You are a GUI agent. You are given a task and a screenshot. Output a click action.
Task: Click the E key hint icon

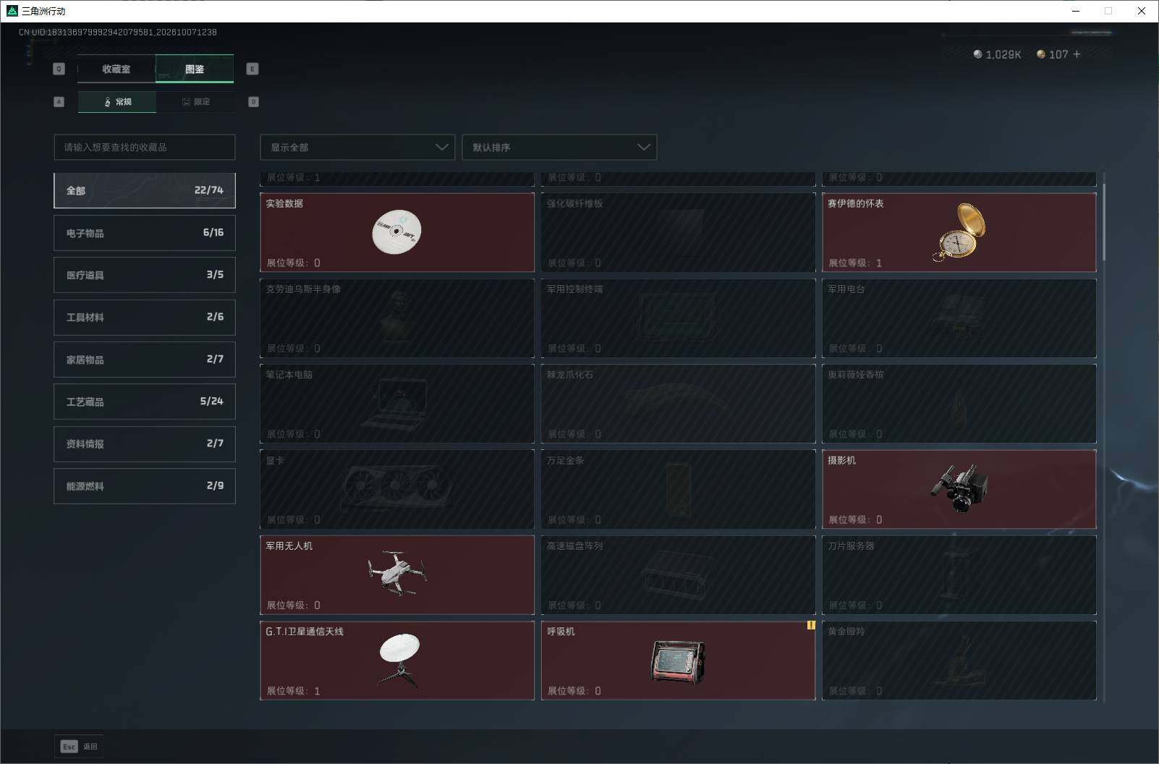tap(252, 69)
